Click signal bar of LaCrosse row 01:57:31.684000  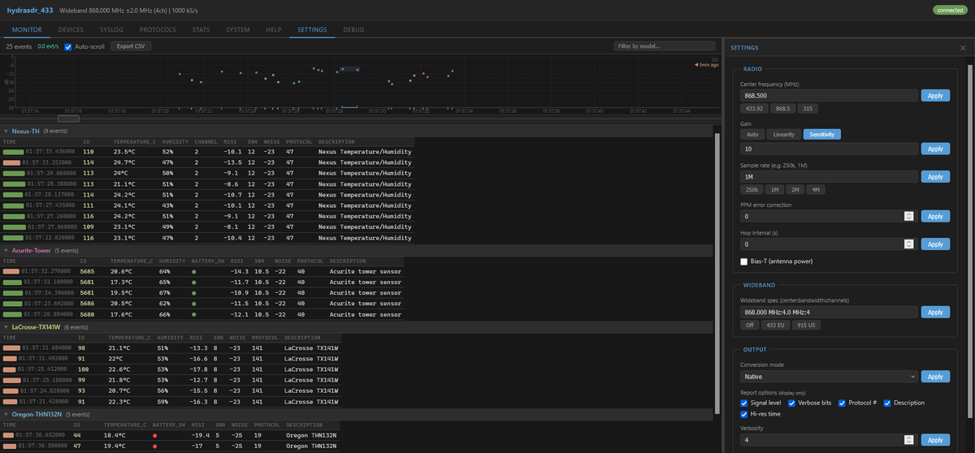[11, 347]
